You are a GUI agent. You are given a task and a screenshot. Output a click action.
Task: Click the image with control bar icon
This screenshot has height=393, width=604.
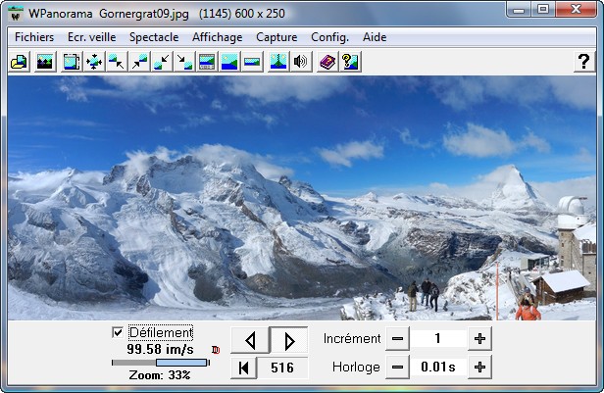pyautogui.click(x=207, y=62)
